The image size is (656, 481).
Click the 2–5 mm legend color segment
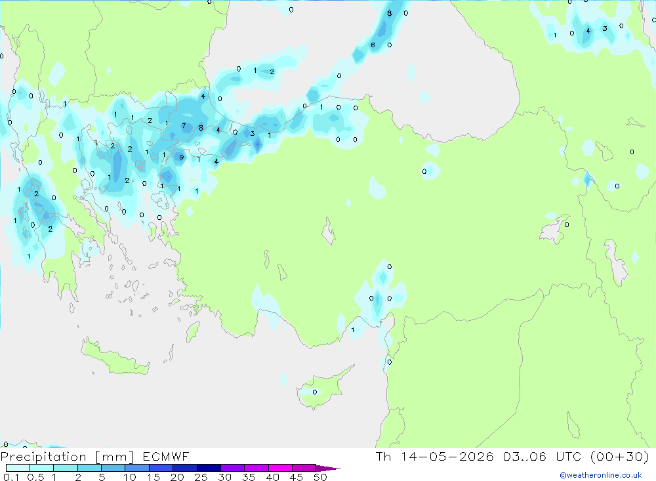coord(89,468)
